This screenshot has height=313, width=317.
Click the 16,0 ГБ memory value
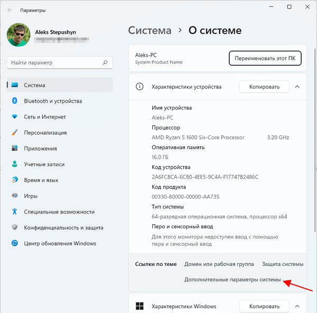pyautogui.click(x=160, y=157)
